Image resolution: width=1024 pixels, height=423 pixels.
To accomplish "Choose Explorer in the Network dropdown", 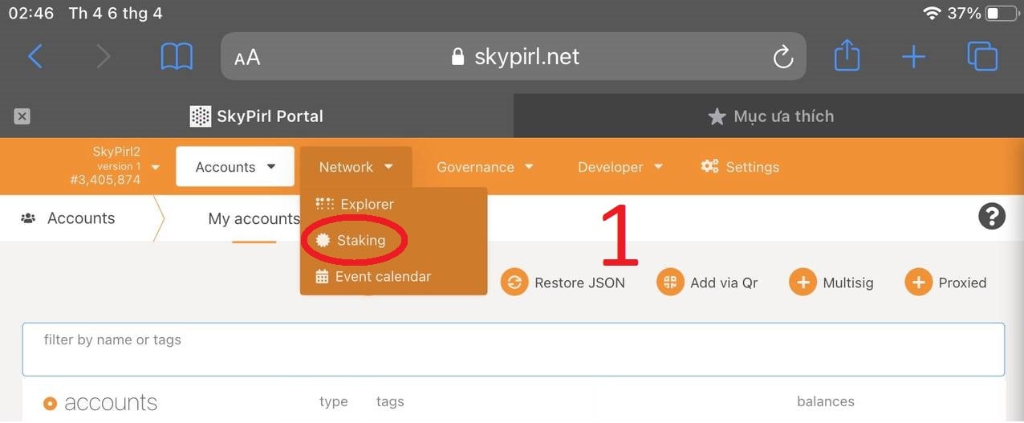I will (x=366, y=204).
